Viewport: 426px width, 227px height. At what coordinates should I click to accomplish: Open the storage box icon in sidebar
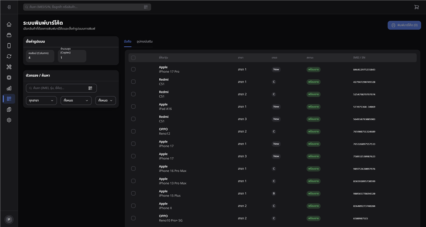click(x=9, y=35)
